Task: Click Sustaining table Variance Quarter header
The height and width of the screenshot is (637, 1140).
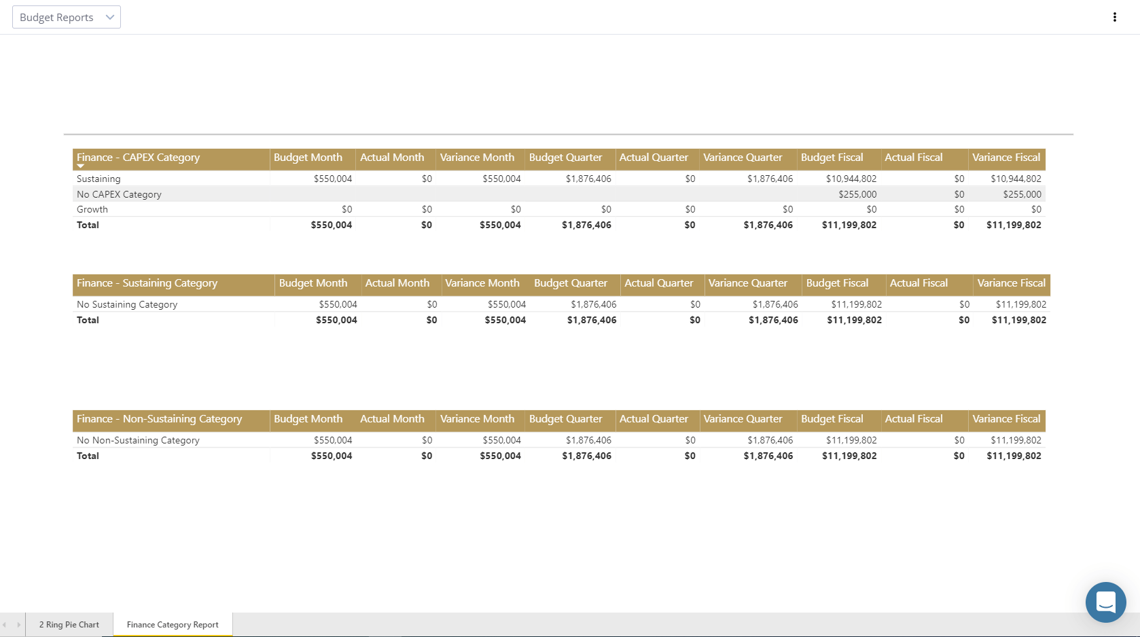Action: pos(748,283)
